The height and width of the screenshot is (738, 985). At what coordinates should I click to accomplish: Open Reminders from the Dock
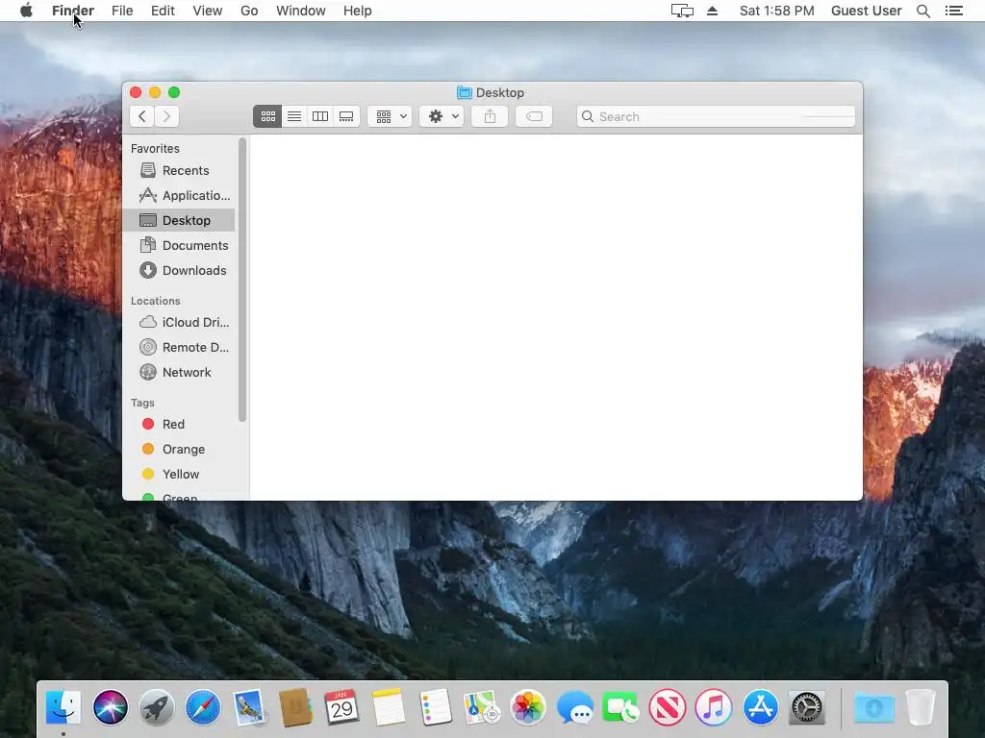pyautogui.click(x=435, y=707)
